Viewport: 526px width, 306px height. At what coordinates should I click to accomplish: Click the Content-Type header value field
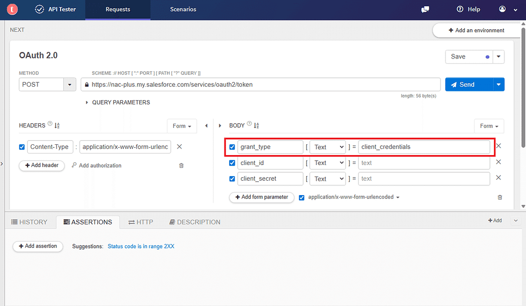pos(125,147)
